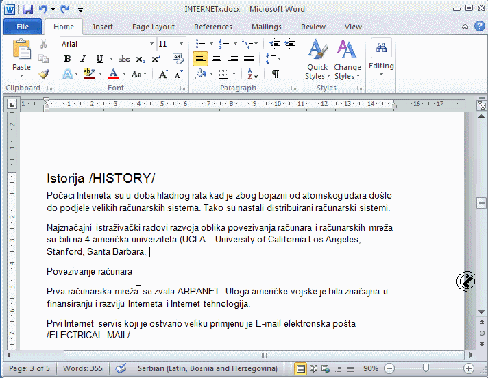Toggle Bold formatting
488x378 pixels.
coord(67,59)
